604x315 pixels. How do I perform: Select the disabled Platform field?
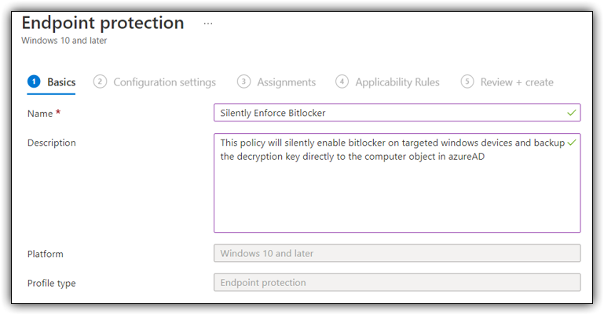point(397,253)
